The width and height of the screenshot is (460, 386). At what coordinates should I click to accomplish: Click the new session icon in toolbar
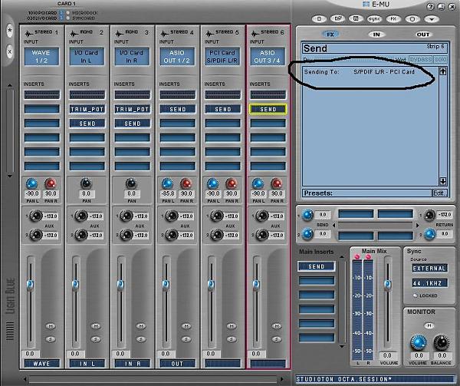(319, 18)
